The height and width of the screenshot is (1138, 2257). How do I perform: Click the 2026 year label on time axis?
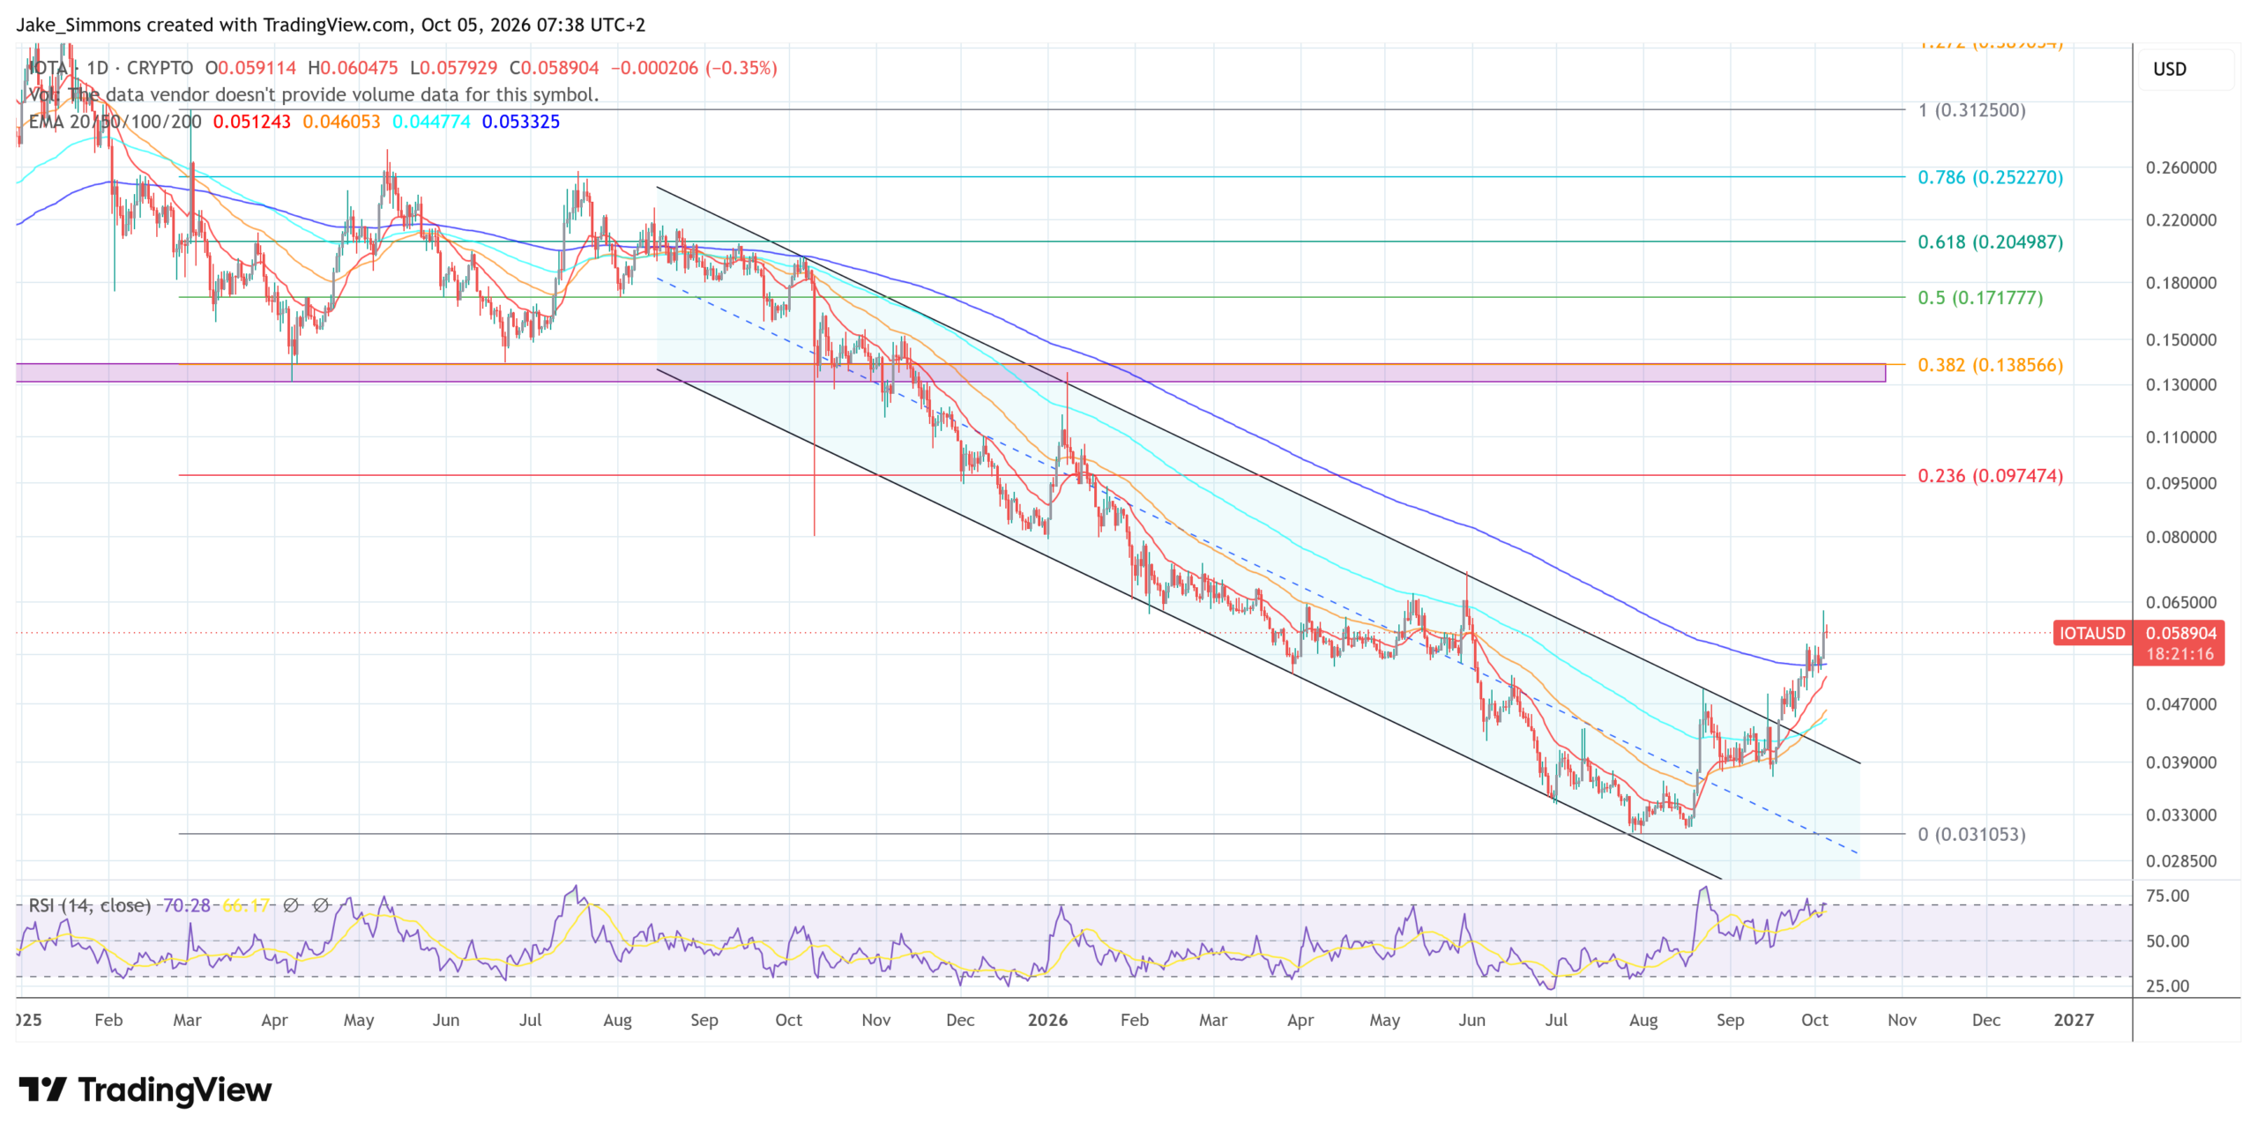tap(1047, 1020)
